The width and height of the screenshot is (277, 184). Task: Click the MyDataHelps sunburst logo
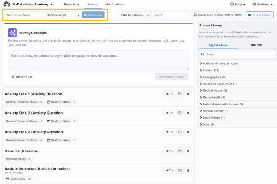click(x=7, y=4)
